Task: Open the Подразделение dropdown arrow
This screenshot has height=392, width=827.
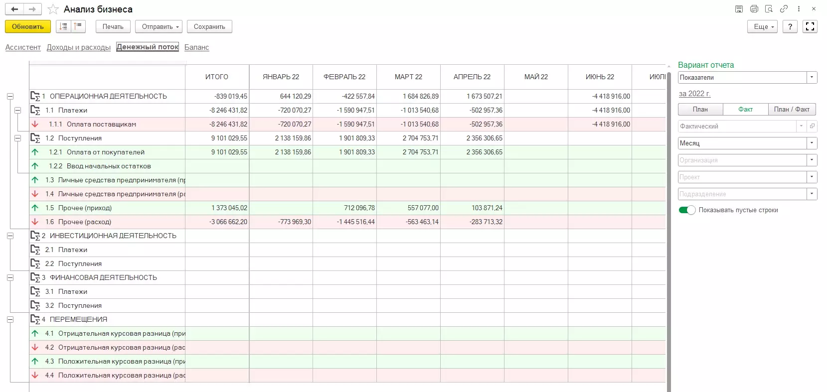Action: pyautogui.click(x=812, y=194)
